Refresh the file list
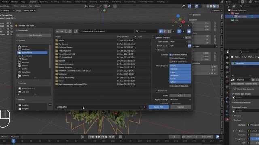Viewport: 259px width, 145px height. [70, 31]
